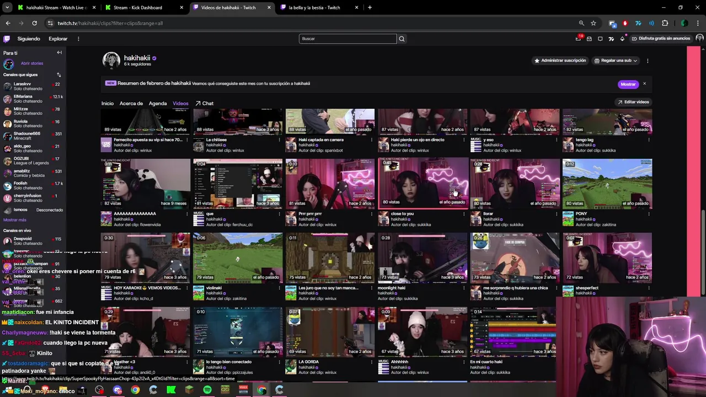Open a new browser tab
Viewport: 706px width, 397px height.
370,8
